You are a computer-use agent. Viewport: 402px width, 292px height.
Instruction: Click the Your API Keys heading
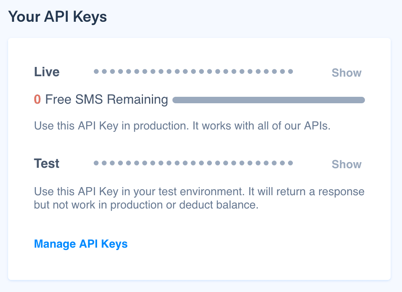(58, 17)
